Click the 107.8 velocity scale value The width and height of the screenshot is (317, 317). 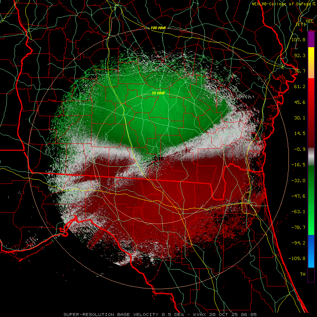[298, 39]
